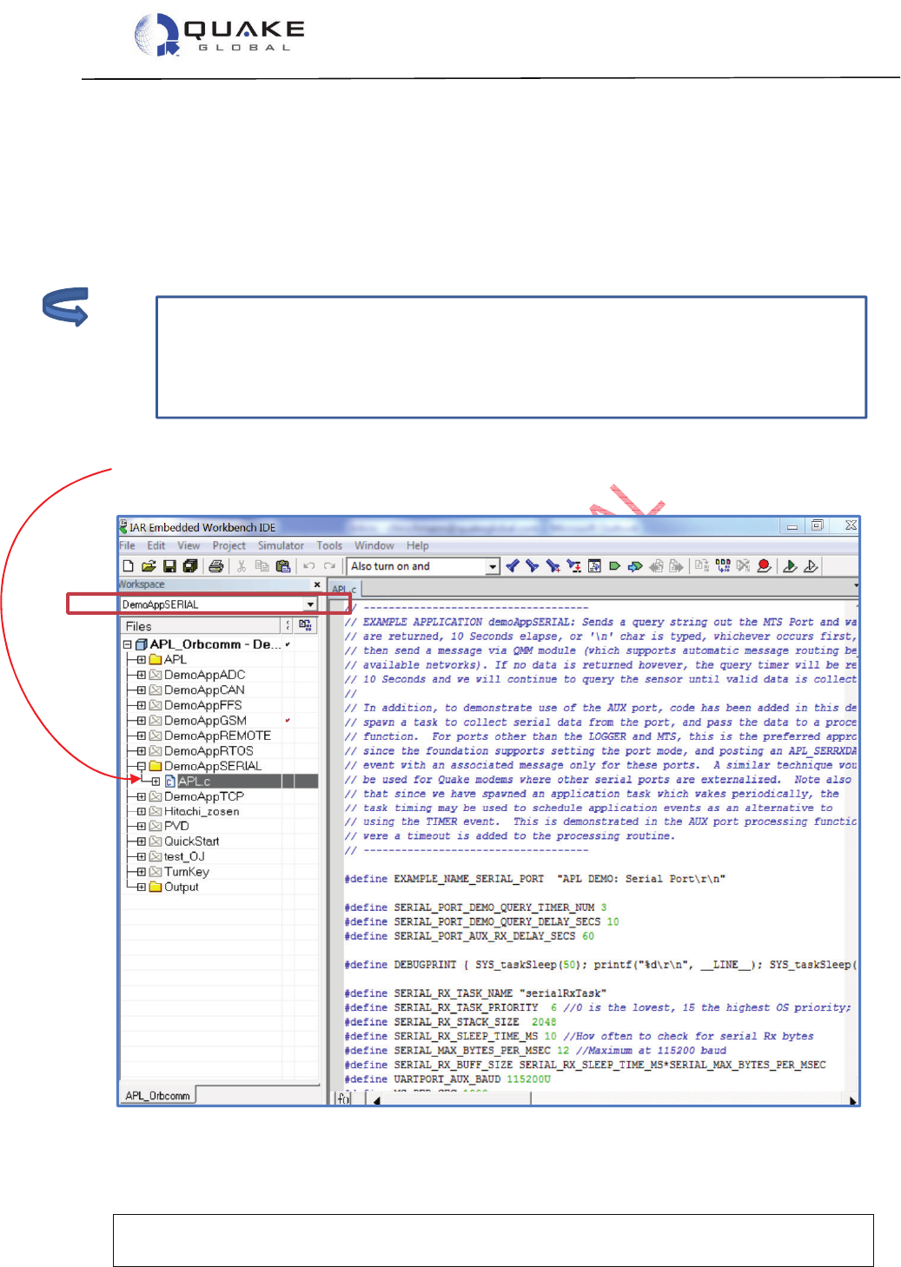Compile the current file icon

point(702,566)
